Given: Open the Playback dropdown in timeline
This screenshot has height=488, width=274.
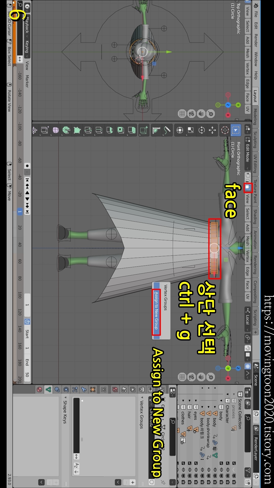Looking at the screenshot, I should point(27,26).
